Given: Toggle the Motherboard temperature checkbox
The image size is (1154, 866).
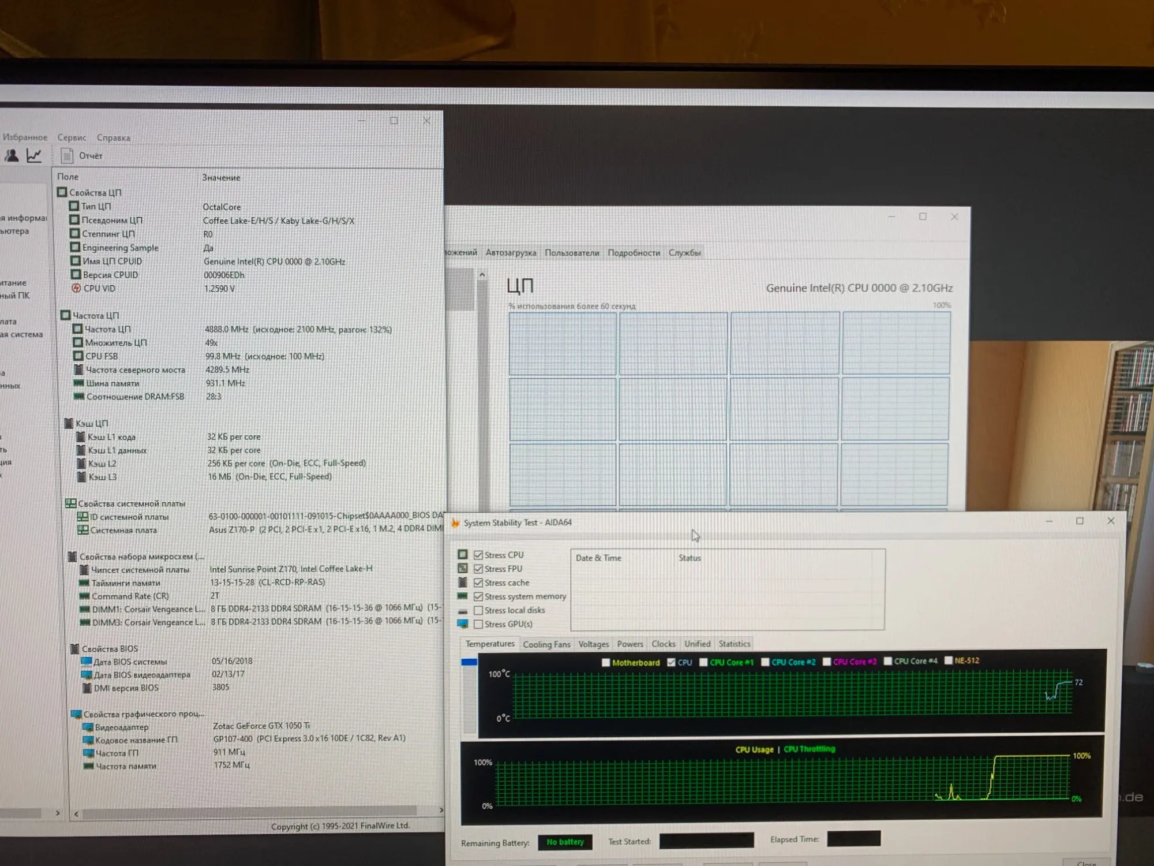Looking at the screenshot, I should (605, 662).
